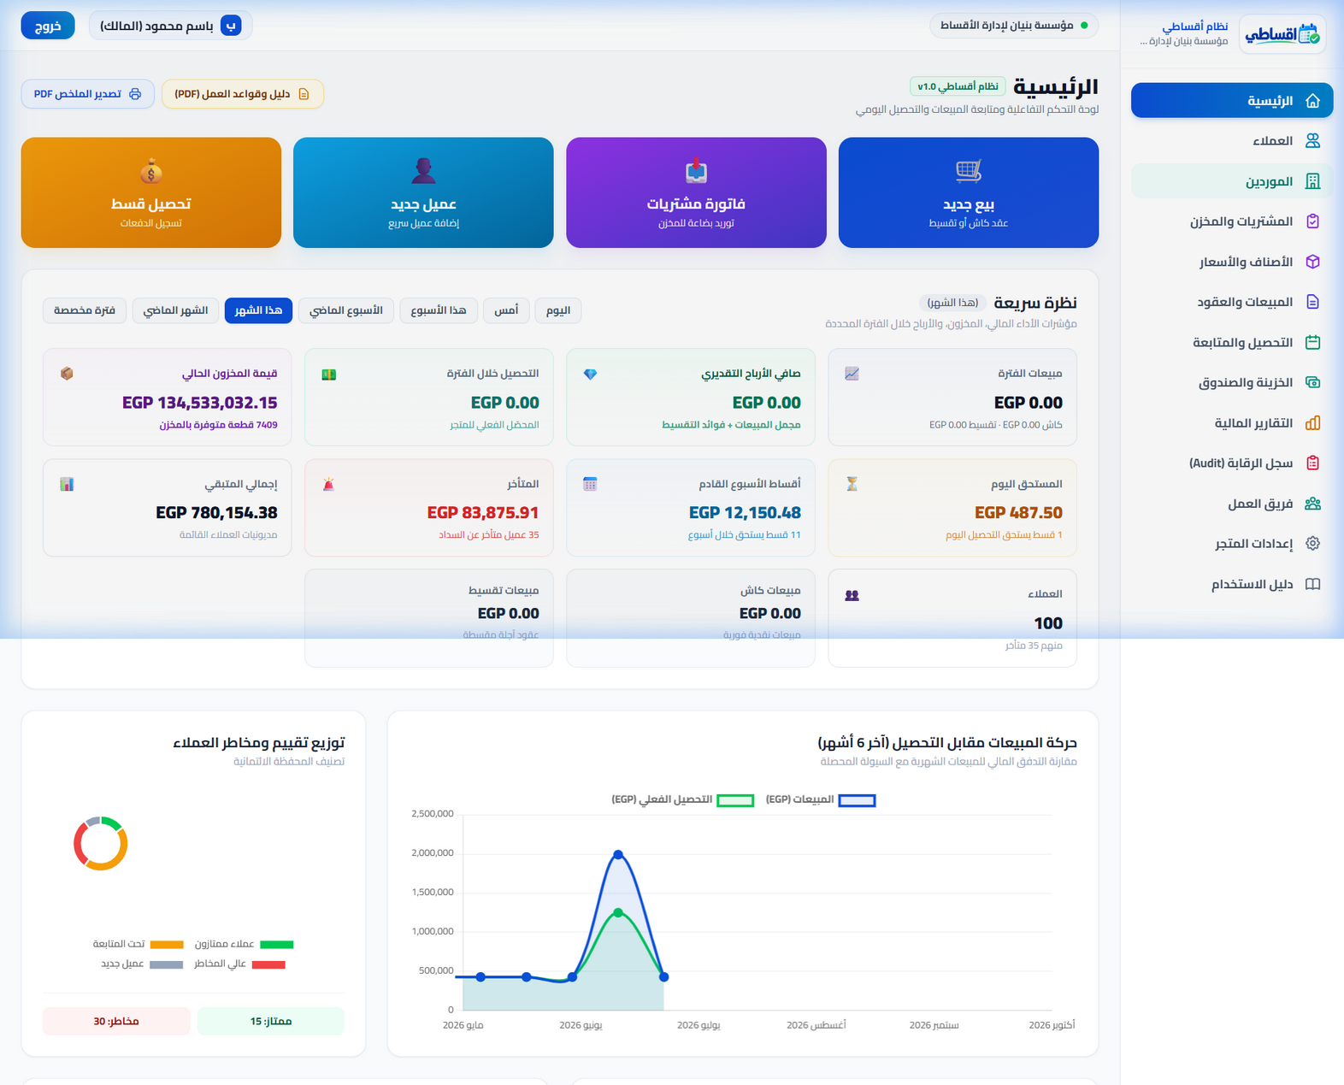Image resolution: width=1344 pixels, height=1085 pixels.
Task: Open the باسم محمود (المالك) user chip
Action: (x=170, y=26)
